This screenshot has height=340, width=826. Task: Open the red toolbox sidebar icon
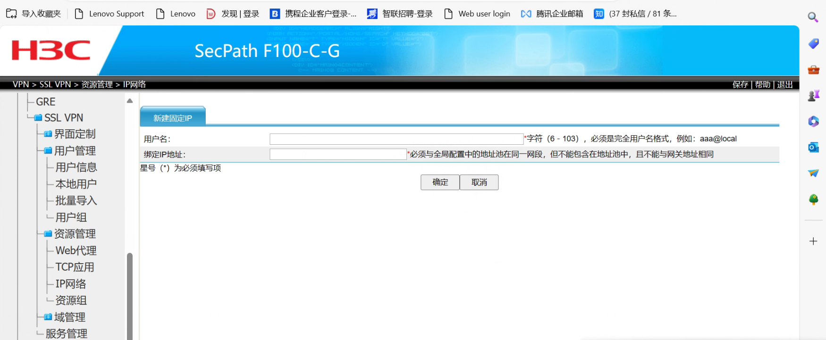click(813, 70)
